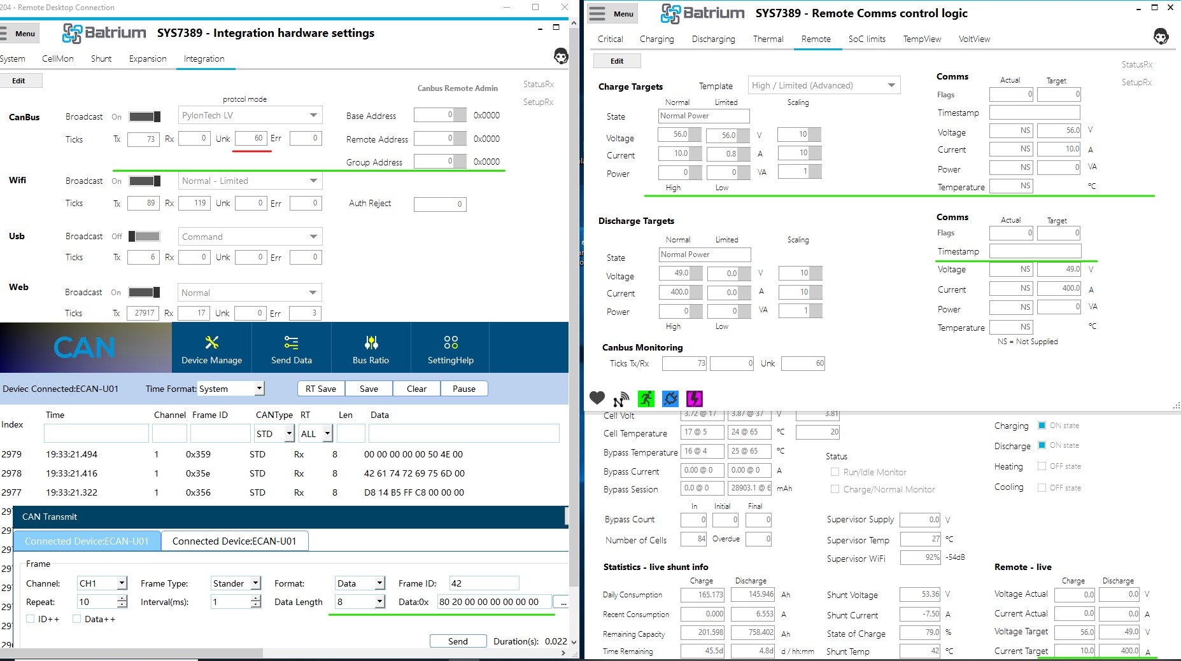1181x661 pixels.
Task: Toggle Web Broadcast switch
Action: point(144,292)
